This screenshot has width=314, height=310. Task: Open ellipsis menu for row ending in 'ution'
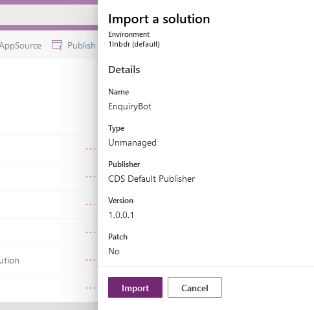click(x=91, y=260)
